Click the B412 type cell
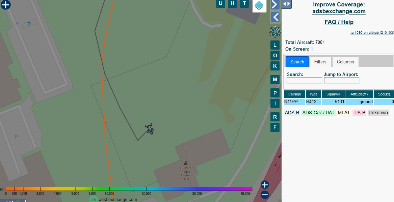 point(313,102)
